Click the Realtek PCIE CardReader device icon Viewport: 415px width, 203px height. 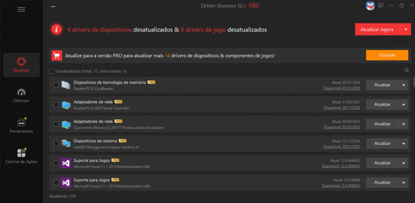(x=65, y=85)
